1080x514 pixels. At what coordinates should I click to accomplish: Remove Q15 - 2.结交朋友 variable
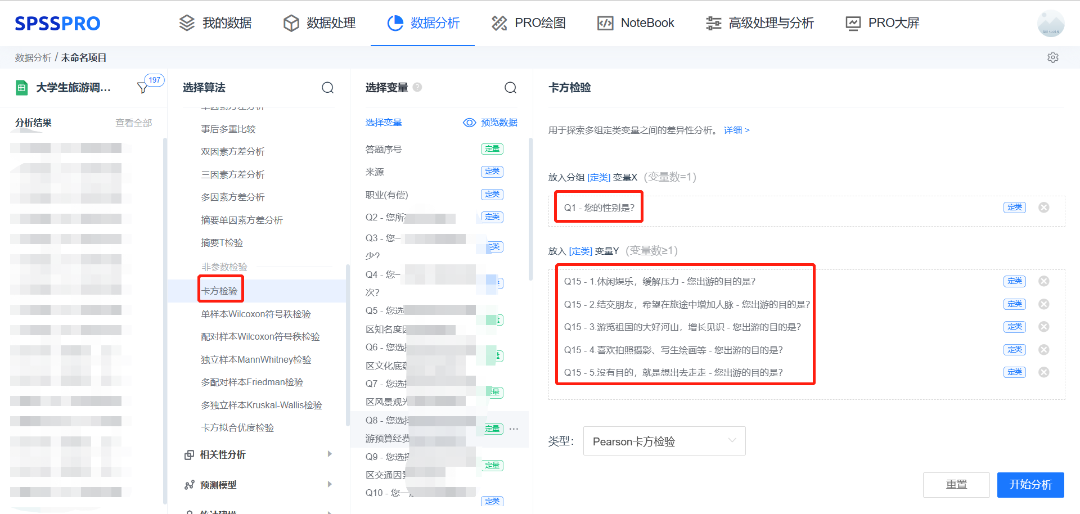(1044, 304)
